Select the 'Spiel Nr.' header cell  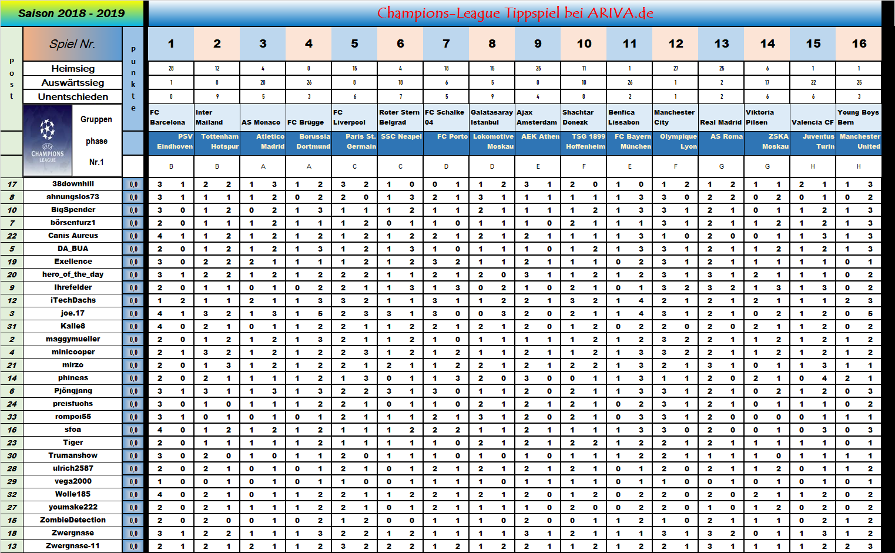72,44
